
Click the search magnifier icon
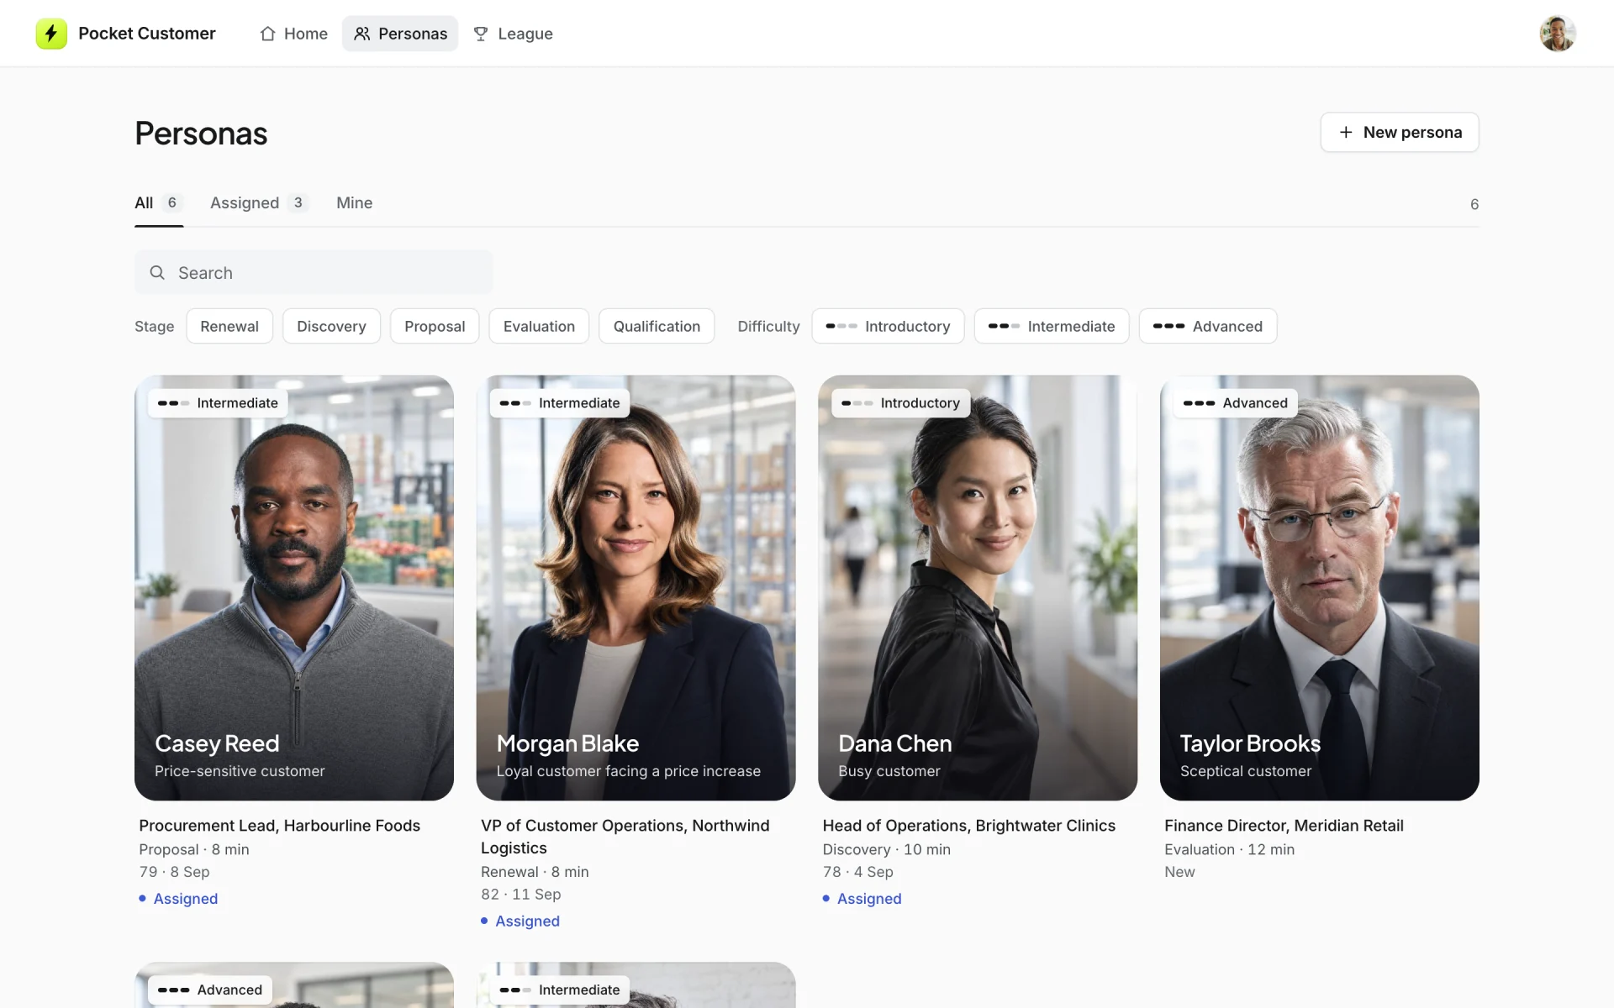coord(157,273)
